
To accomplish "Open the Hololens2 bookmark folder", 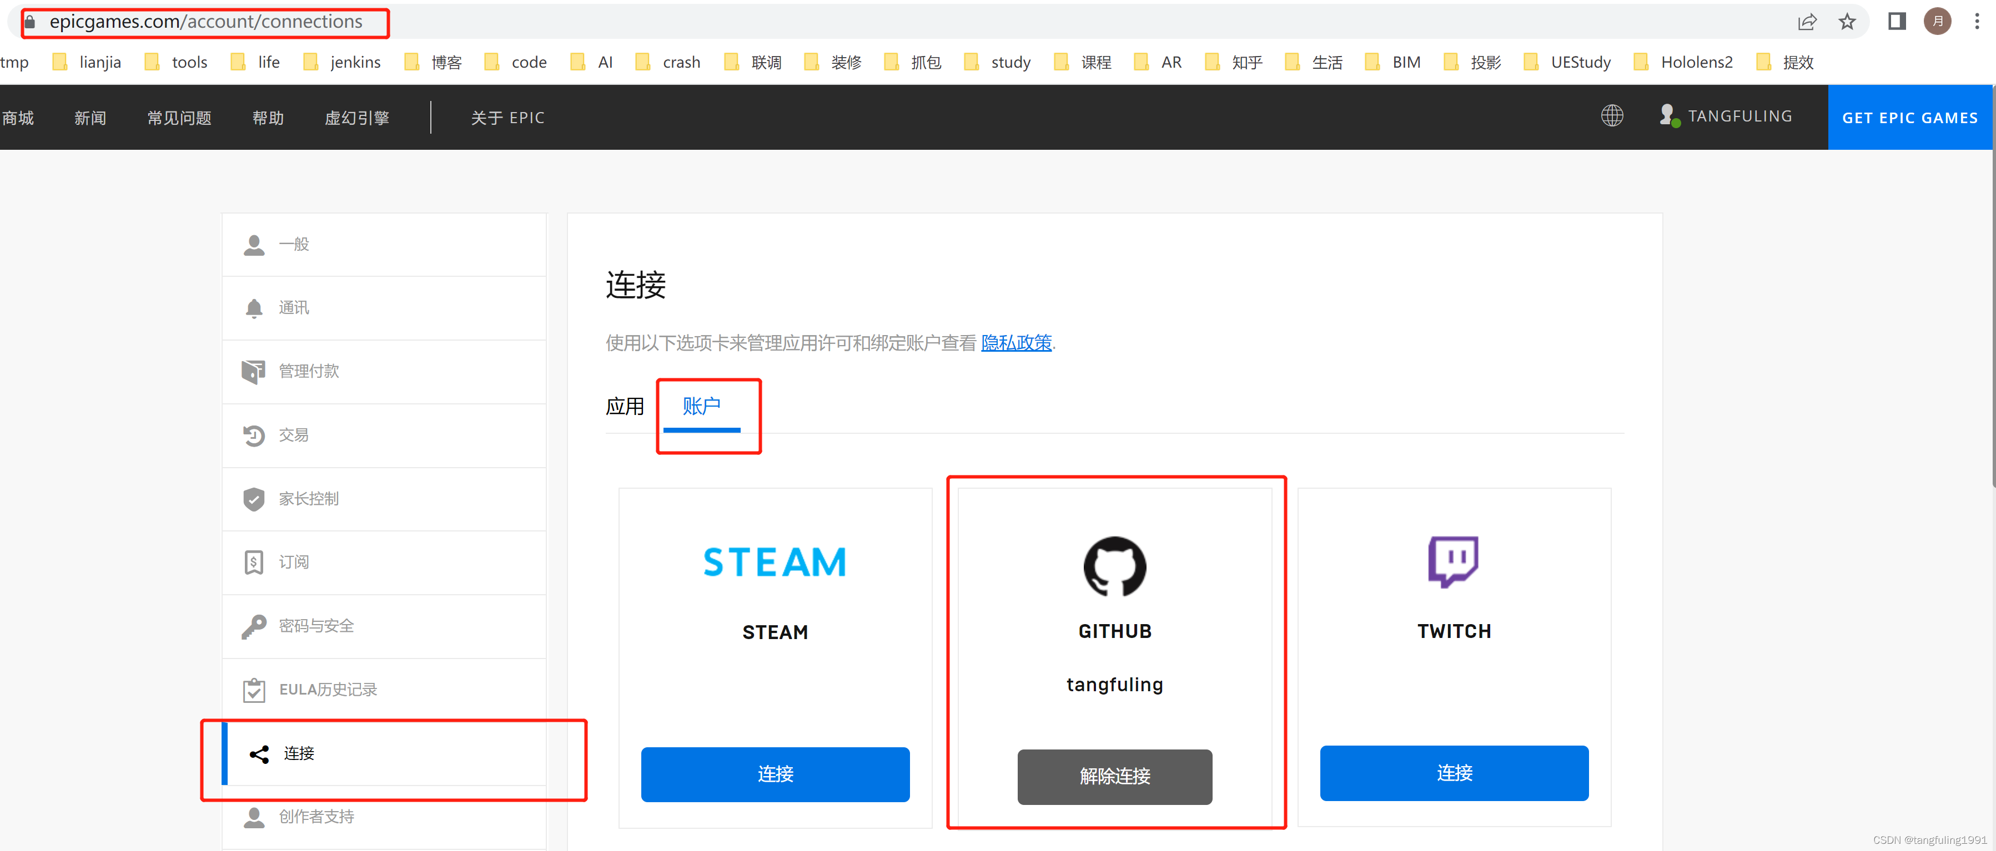I will [x=1682, y=62].
